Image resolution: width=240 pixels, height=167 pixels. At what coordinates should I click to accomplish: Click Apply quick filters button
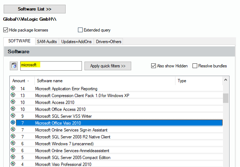[x=108, y=66]
